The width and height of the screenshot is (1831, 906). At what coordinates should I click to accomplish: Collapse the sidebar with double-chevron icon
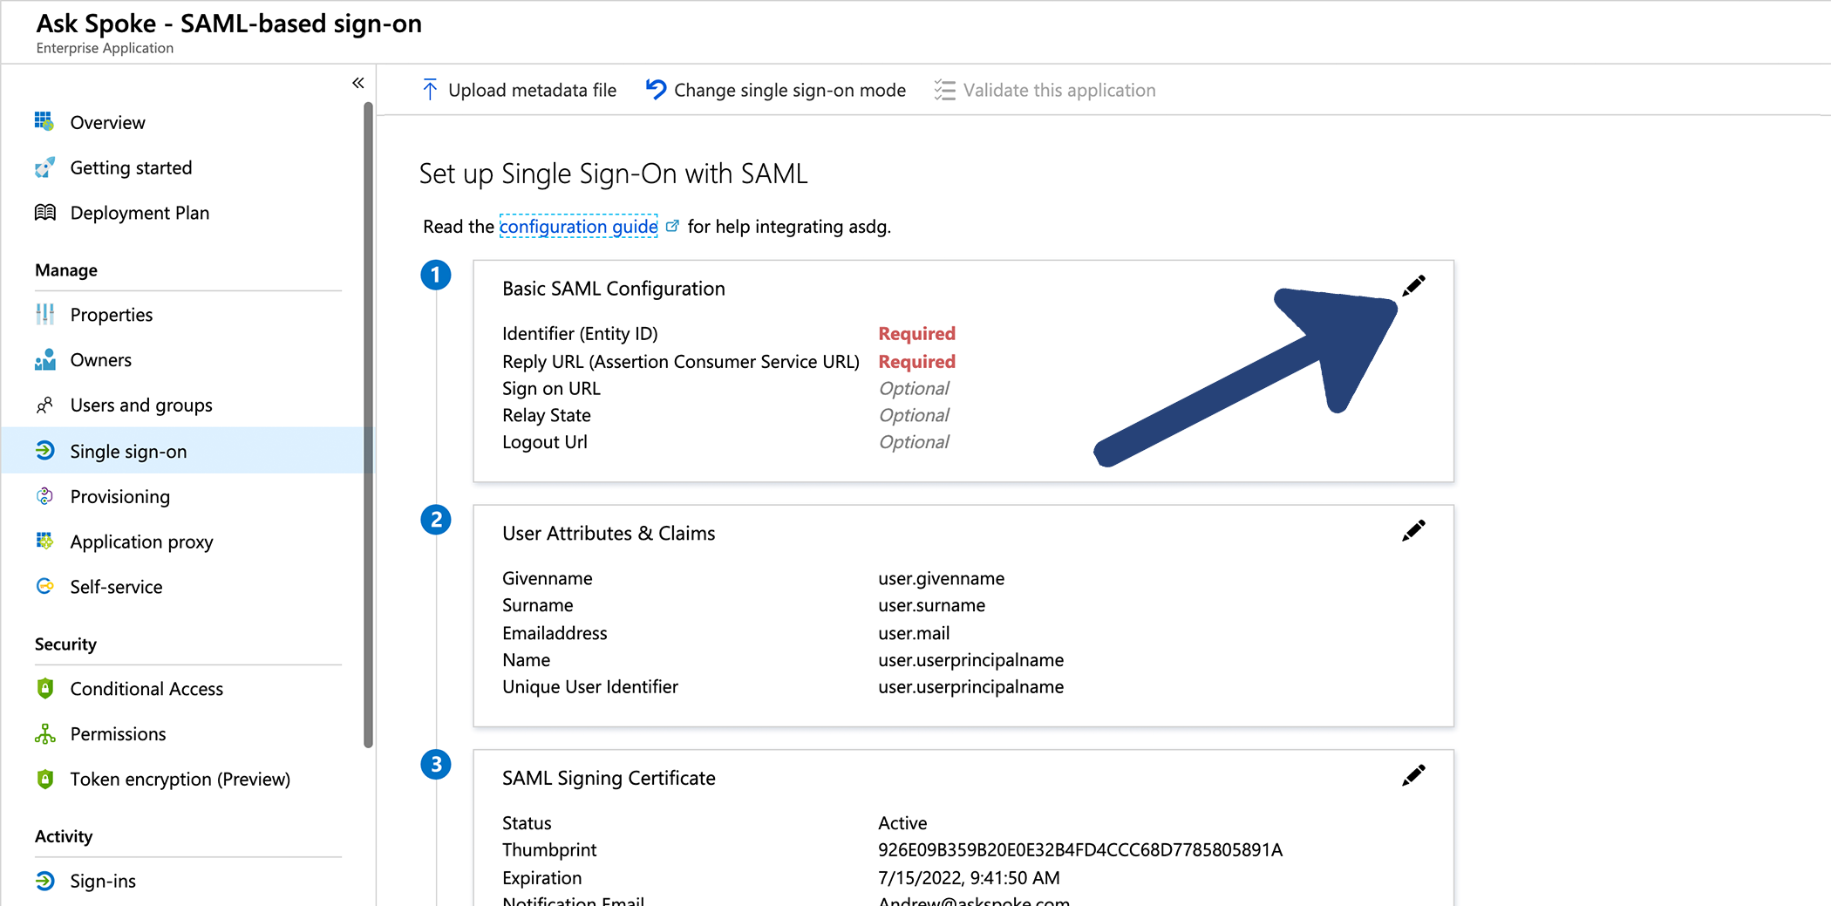[358, 83]
